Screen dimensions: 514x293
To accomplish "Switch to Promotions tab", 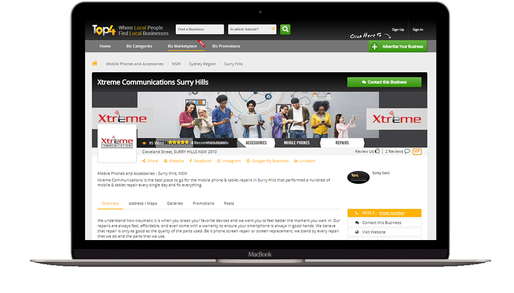I will pyautogui.click(x=203, y=203).
